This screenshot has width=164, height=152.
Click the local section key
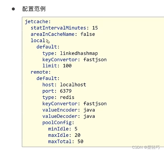click(38, 41)
